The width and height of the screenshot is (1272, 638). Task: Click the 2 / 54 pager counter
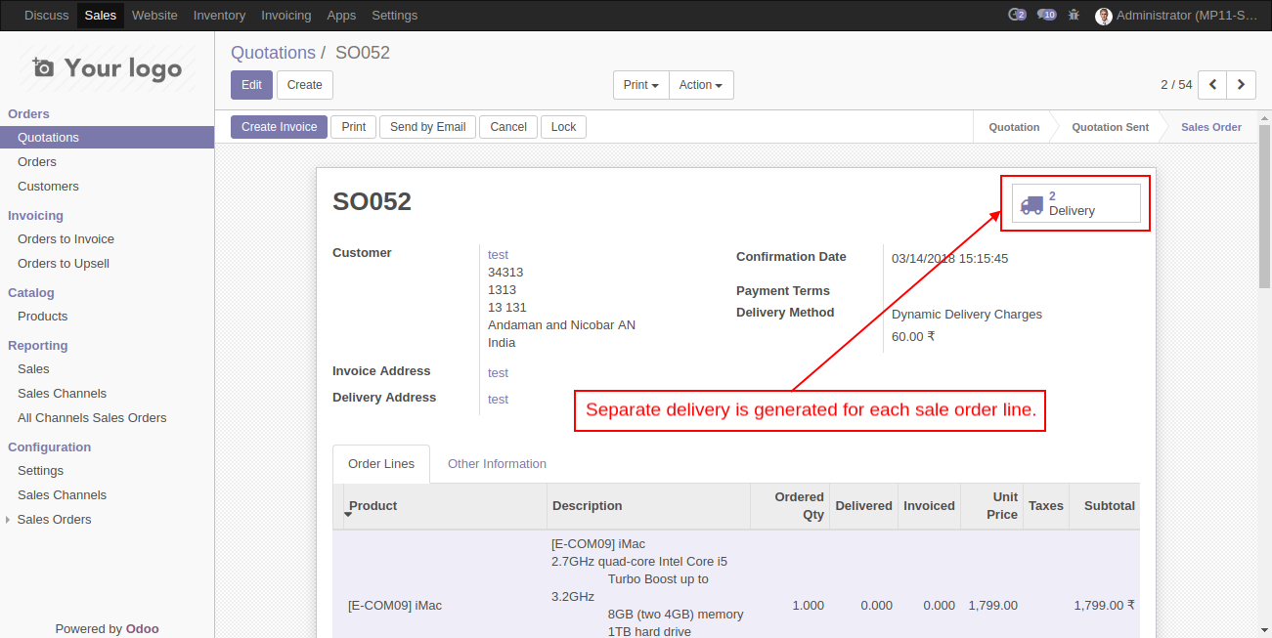(1176, 85)
